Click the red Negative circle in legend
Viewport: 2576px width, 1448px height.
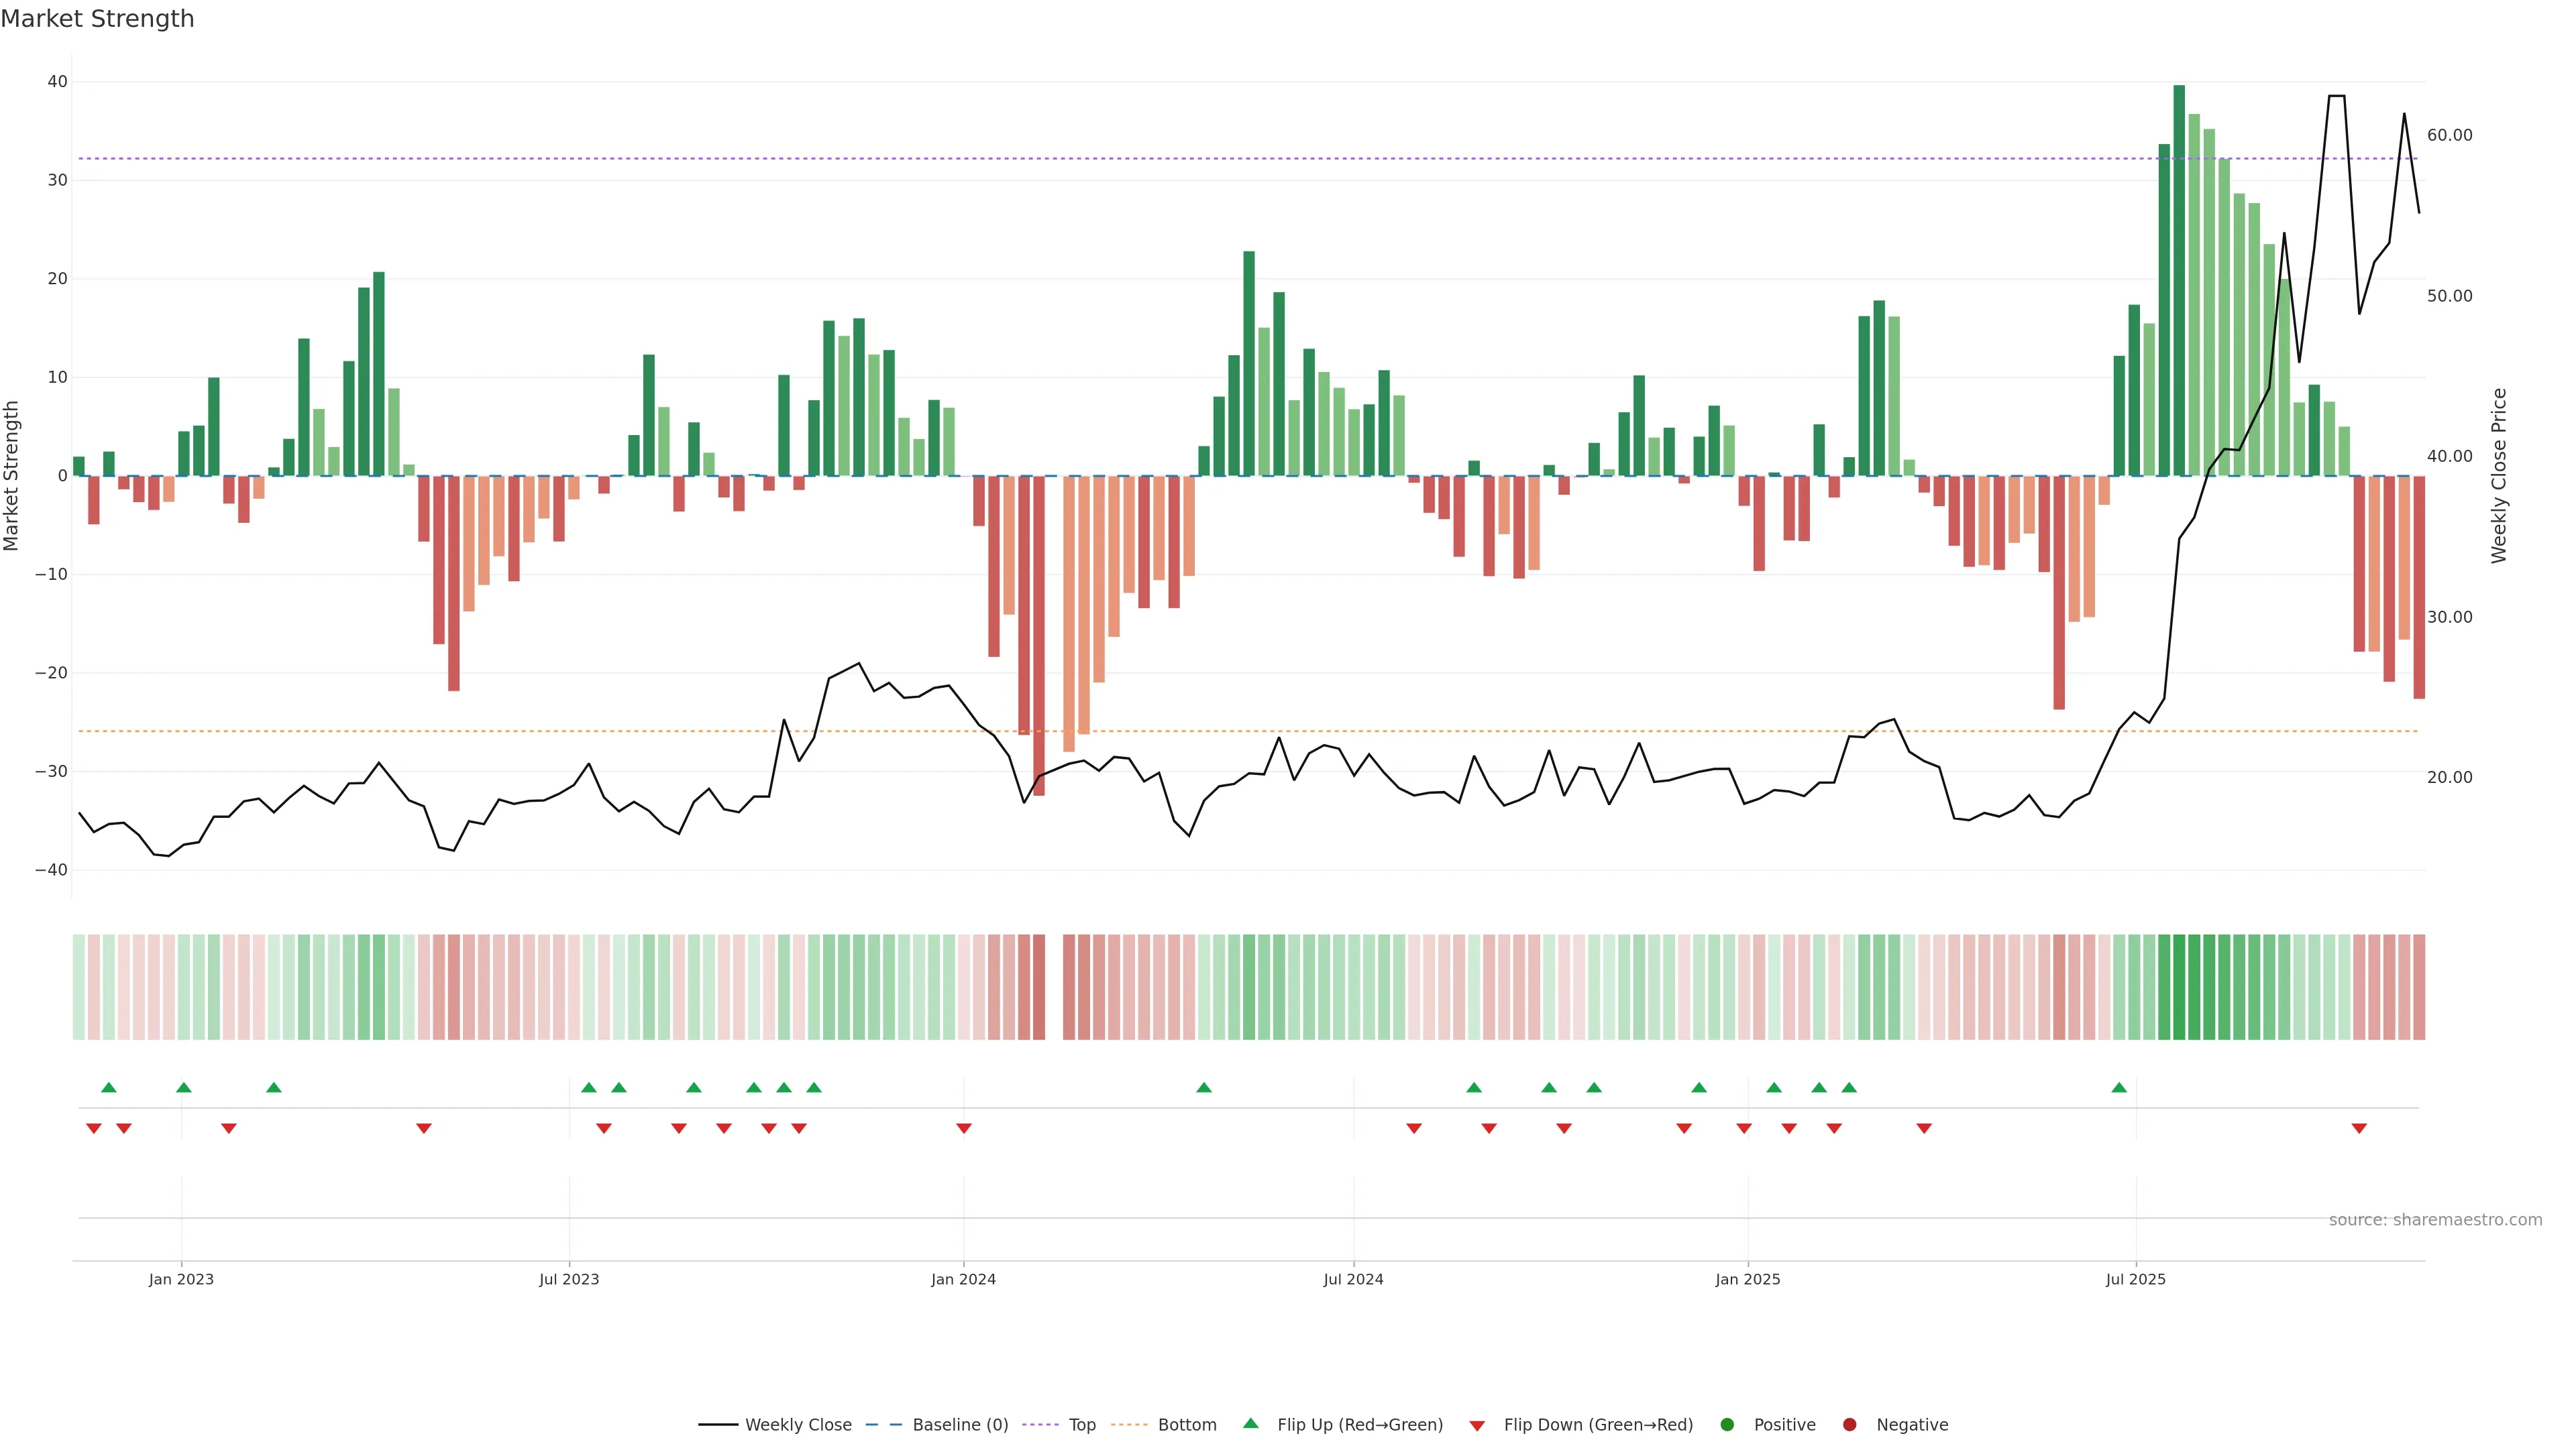(x=1849, y=1424)
